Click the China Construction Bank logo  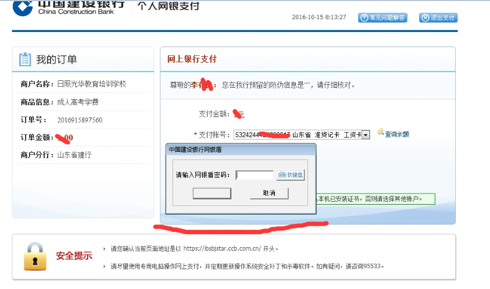pos(23,8)
